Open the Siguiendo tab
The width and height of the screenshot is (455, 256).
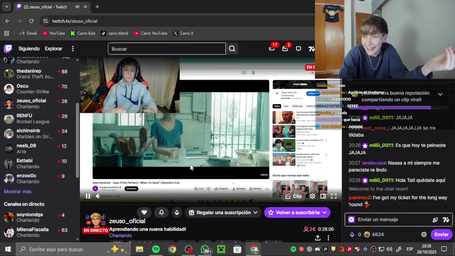[x=29, y=49]
